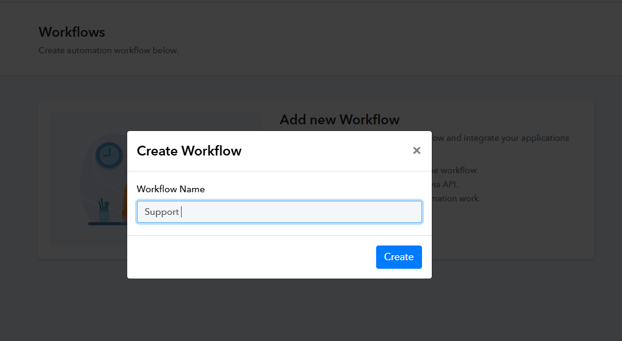The width and height of the screenshot is (622, 341).
Task: Close the Create Workflow dialog with X
Action: point(417,151)
